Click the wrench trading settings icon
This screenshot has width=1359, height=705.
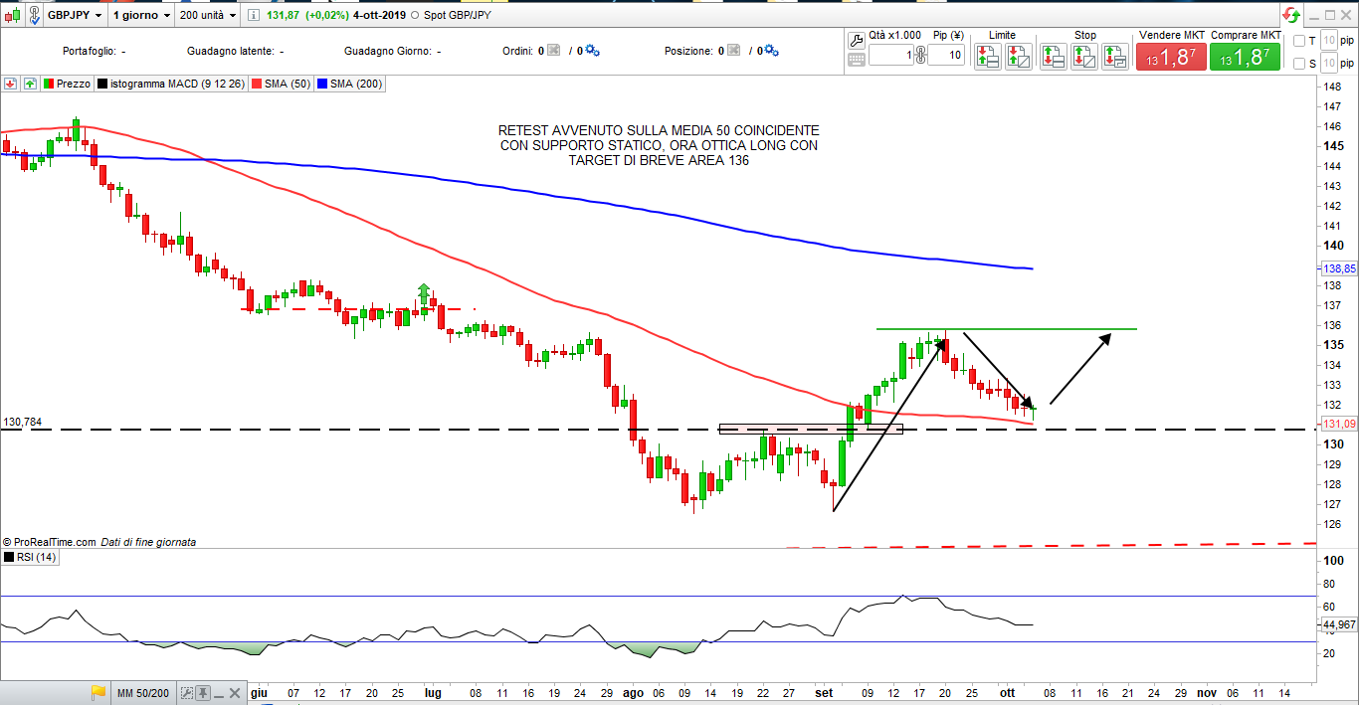tap(856, 40)
